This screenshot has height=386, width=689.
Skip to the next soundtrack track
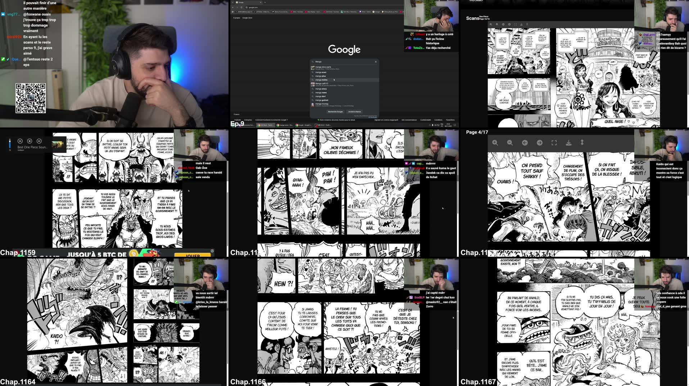pos(39,141)
